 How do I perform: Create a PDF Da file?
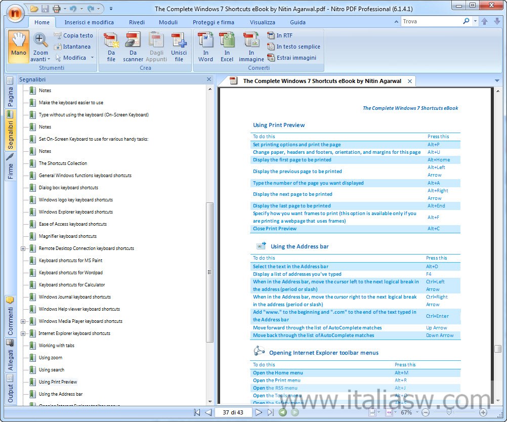[x=111, y=46]
